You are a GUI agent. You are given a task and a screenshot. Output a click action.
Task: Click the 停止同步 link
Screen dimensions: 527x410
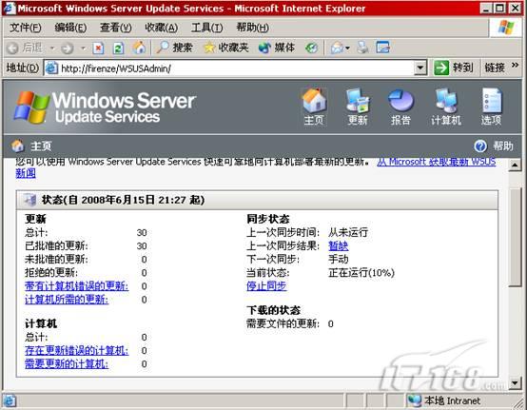(x=266, y=286)
